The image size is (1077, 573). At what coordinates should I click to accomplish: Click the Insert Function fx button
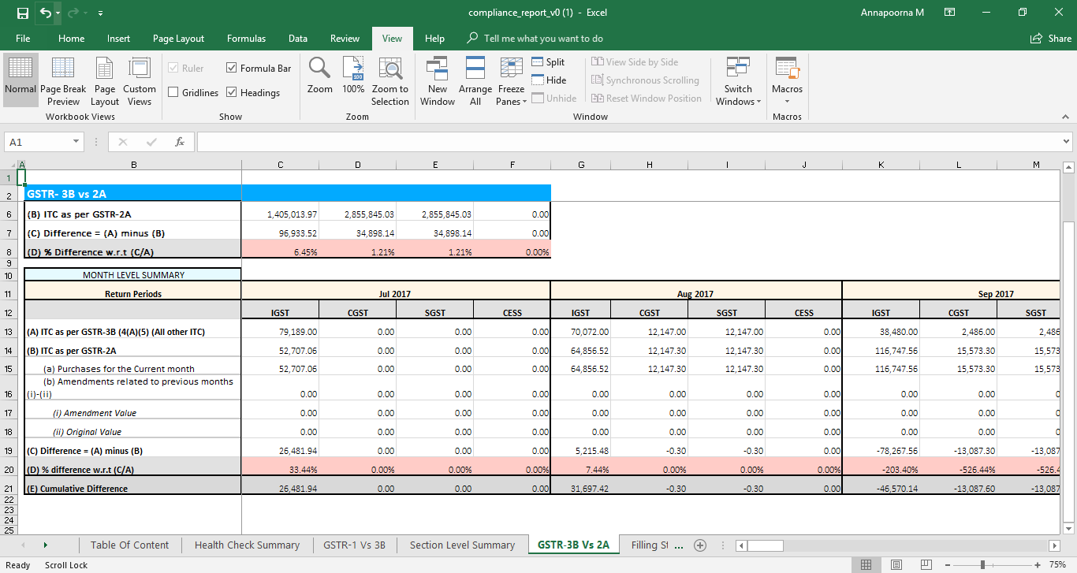pos(180,141)
